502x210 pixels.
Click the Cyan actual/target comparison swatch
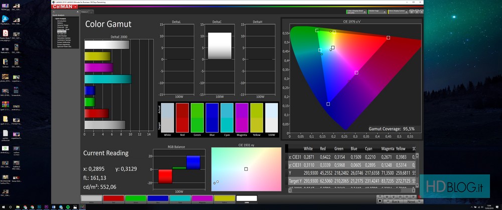[227, 118]
